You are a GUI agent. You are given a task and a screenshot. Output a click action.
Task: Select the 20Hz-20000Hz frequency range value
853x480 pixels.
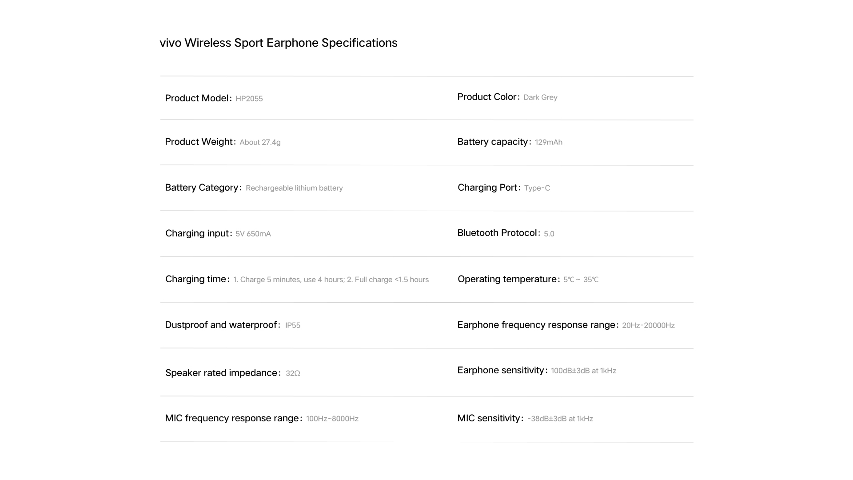[648, 325]
